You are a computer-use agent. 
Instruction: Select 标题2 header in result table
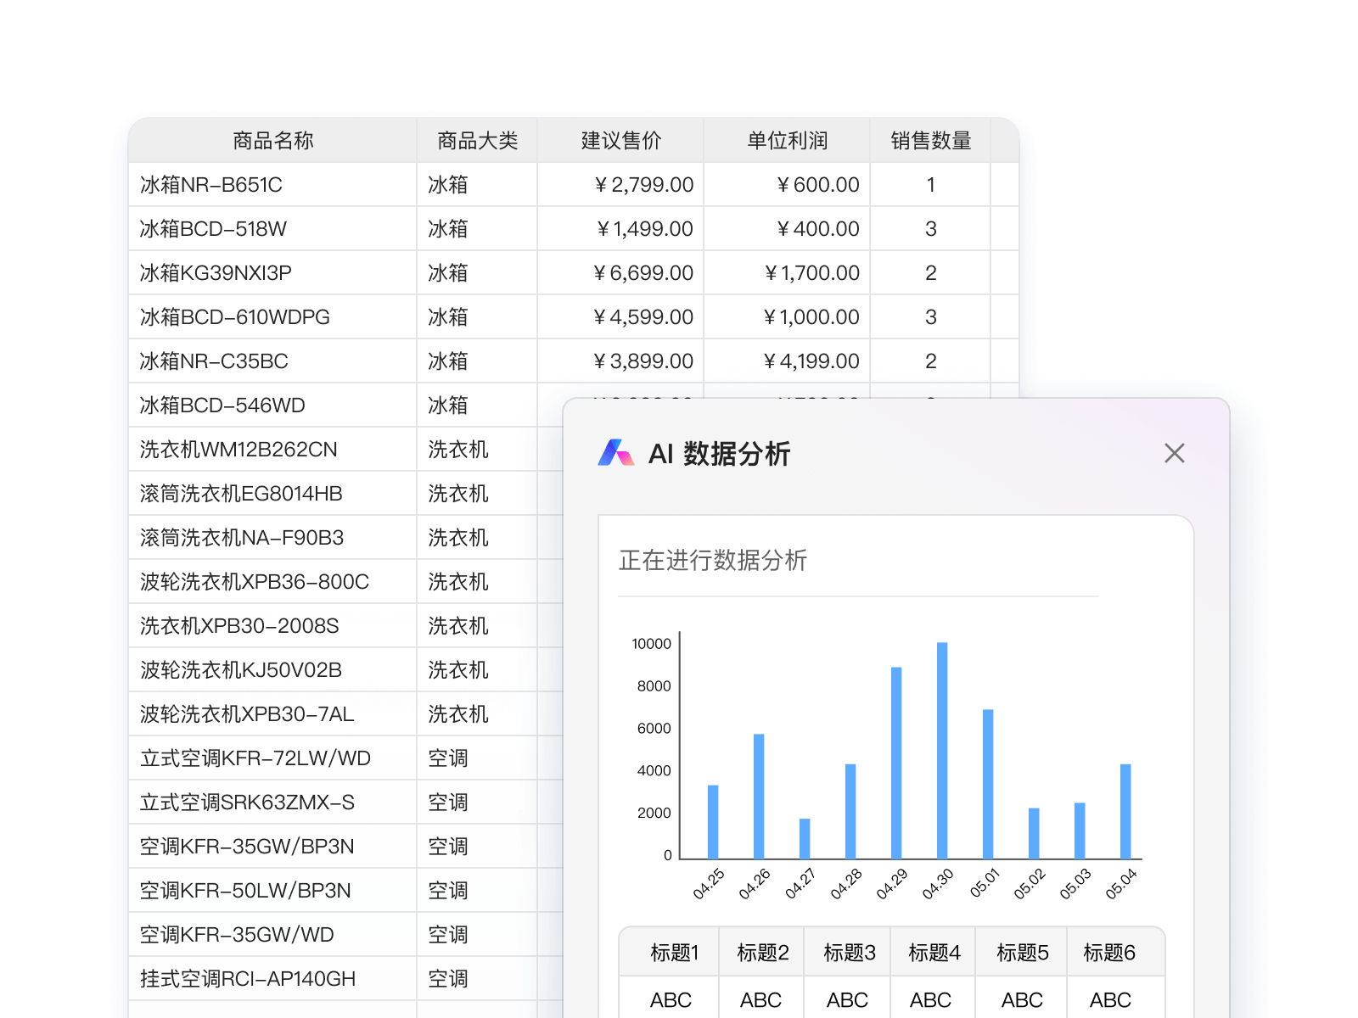point(762,953)
